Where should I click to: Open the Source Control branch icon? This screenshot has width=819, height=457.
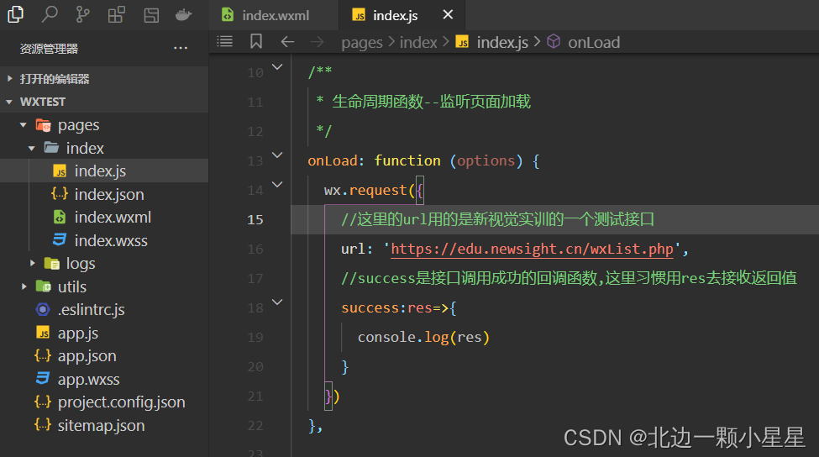click(x=82, y=14)
